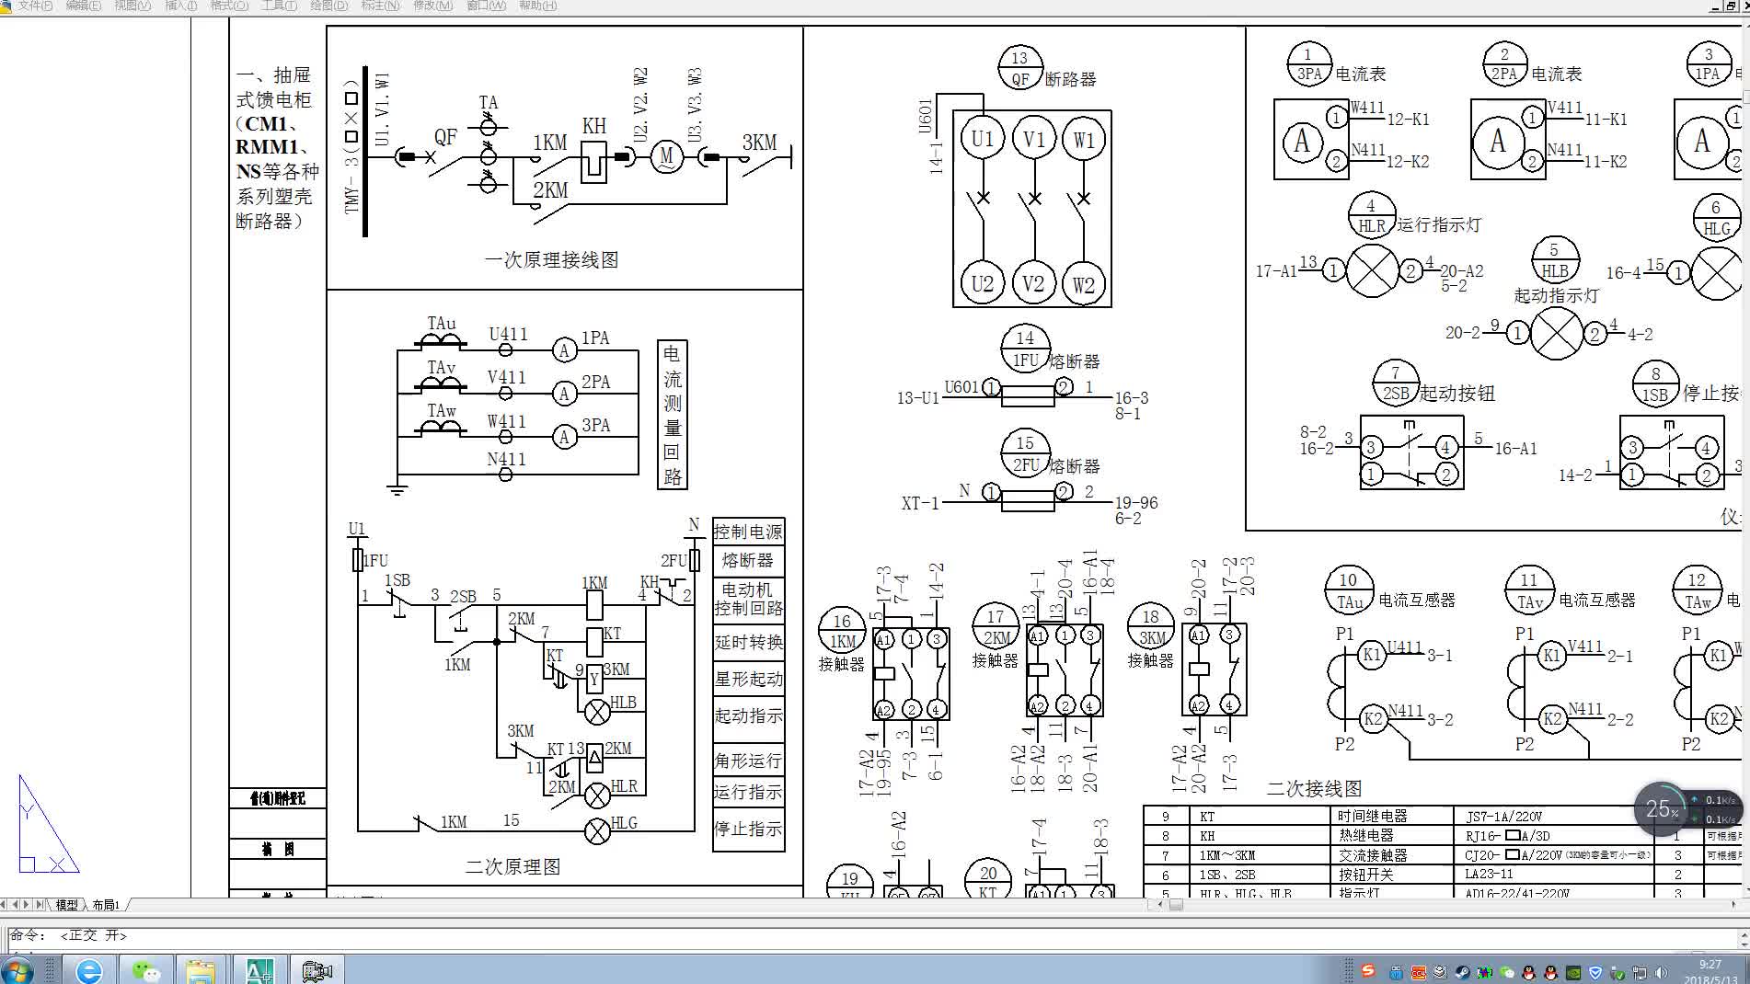Open the 修改(M) menu
This screenshot has width=1750, height=984.
click(432, 6)
